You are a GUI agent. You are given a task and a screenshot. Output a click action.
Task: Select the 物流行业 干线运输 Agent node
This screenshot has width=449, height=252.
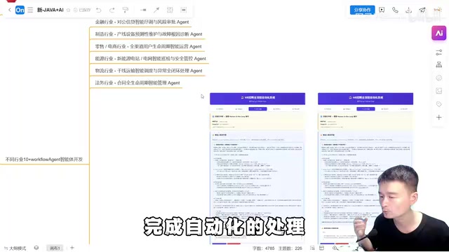click(x=149, y=71)
